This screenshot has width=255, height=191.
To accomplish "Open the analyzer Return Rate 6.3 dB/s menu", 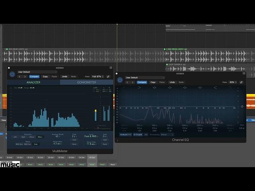I will [x=58, y=144].
